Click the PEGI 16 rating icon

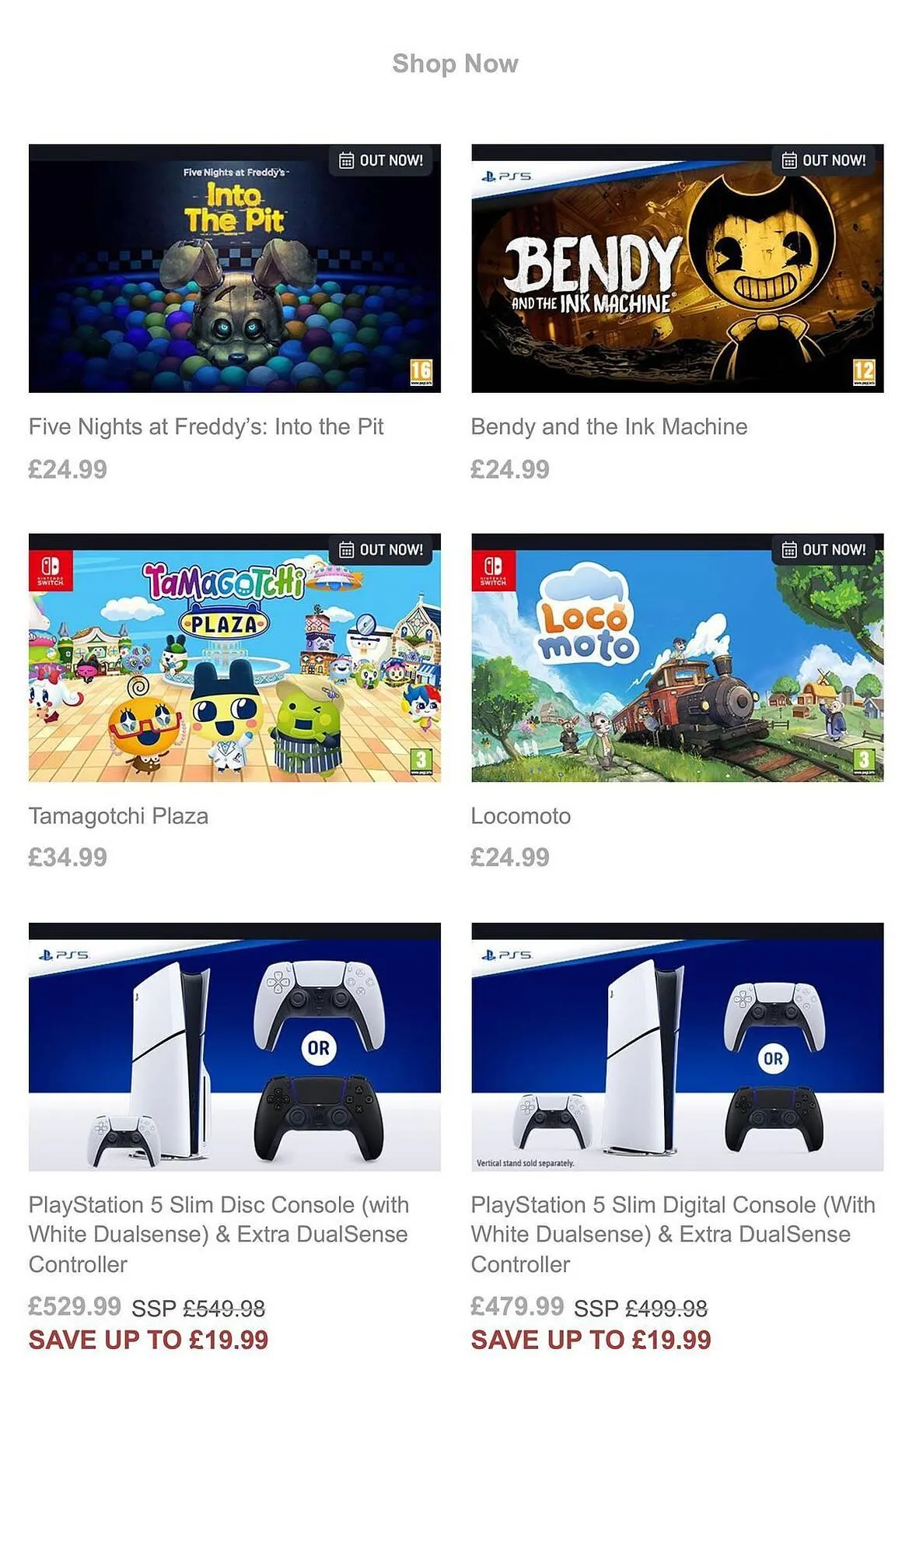[x=421, y=372]
